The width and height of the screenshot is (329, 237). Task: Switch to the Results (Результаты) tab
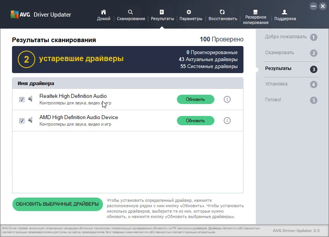[x=162, y=15]
